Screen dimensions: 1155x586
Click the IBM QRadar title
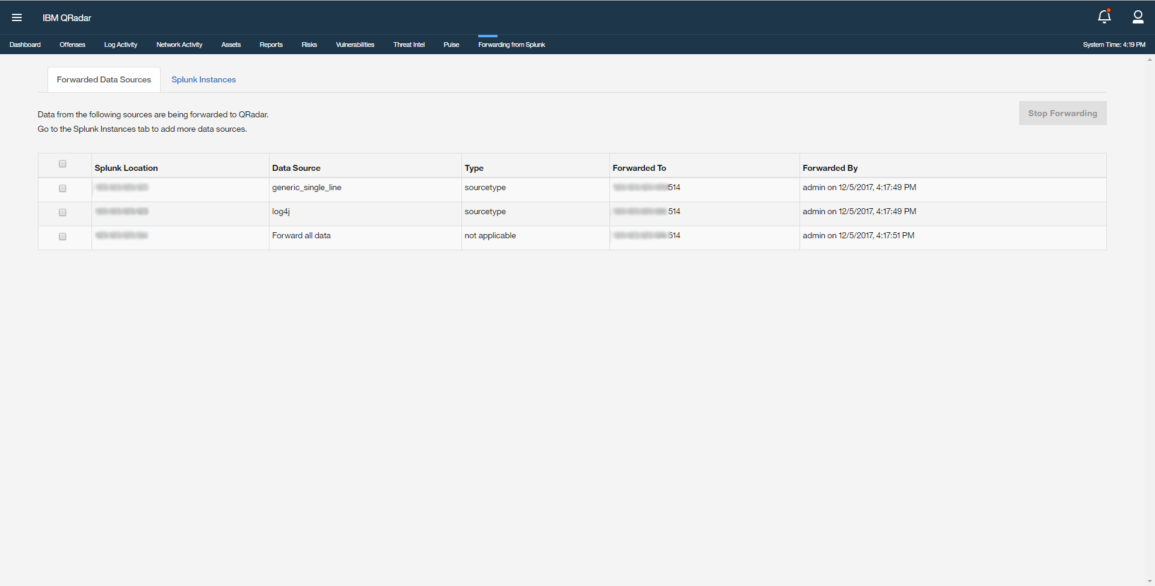point(67,18)
